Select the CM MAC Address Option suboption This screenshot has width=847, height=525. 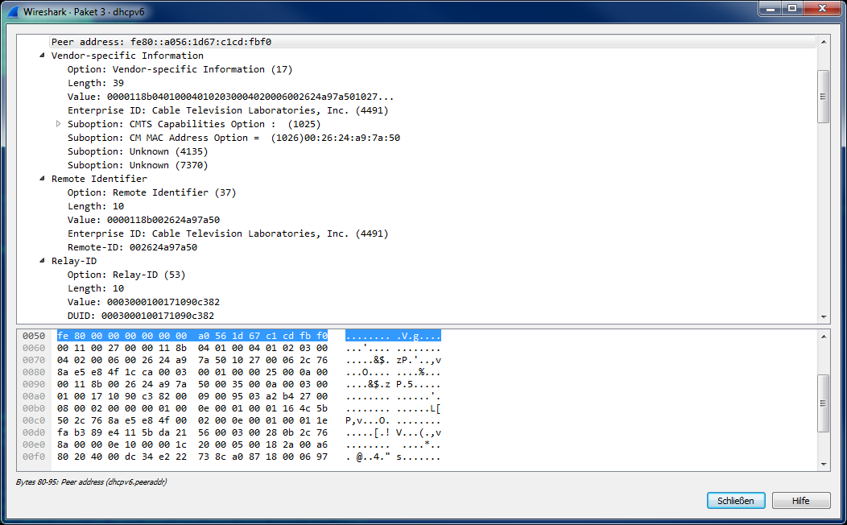[x=233, y=138]
